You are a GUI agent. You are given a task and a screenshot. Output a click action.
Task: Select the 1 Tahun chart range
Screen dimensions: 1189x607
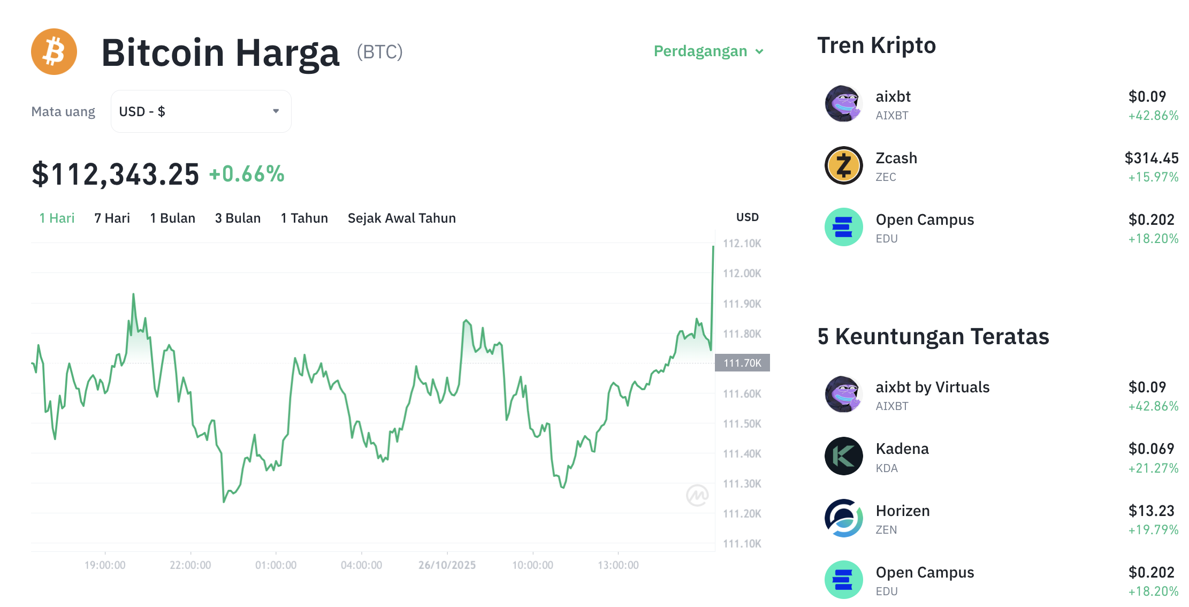coord(304,218)
